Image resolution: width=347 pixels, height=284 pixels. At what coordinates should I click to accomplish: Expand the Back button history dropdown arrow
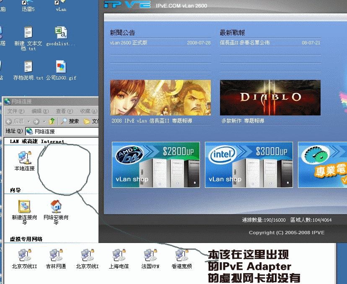coord(29,121)
